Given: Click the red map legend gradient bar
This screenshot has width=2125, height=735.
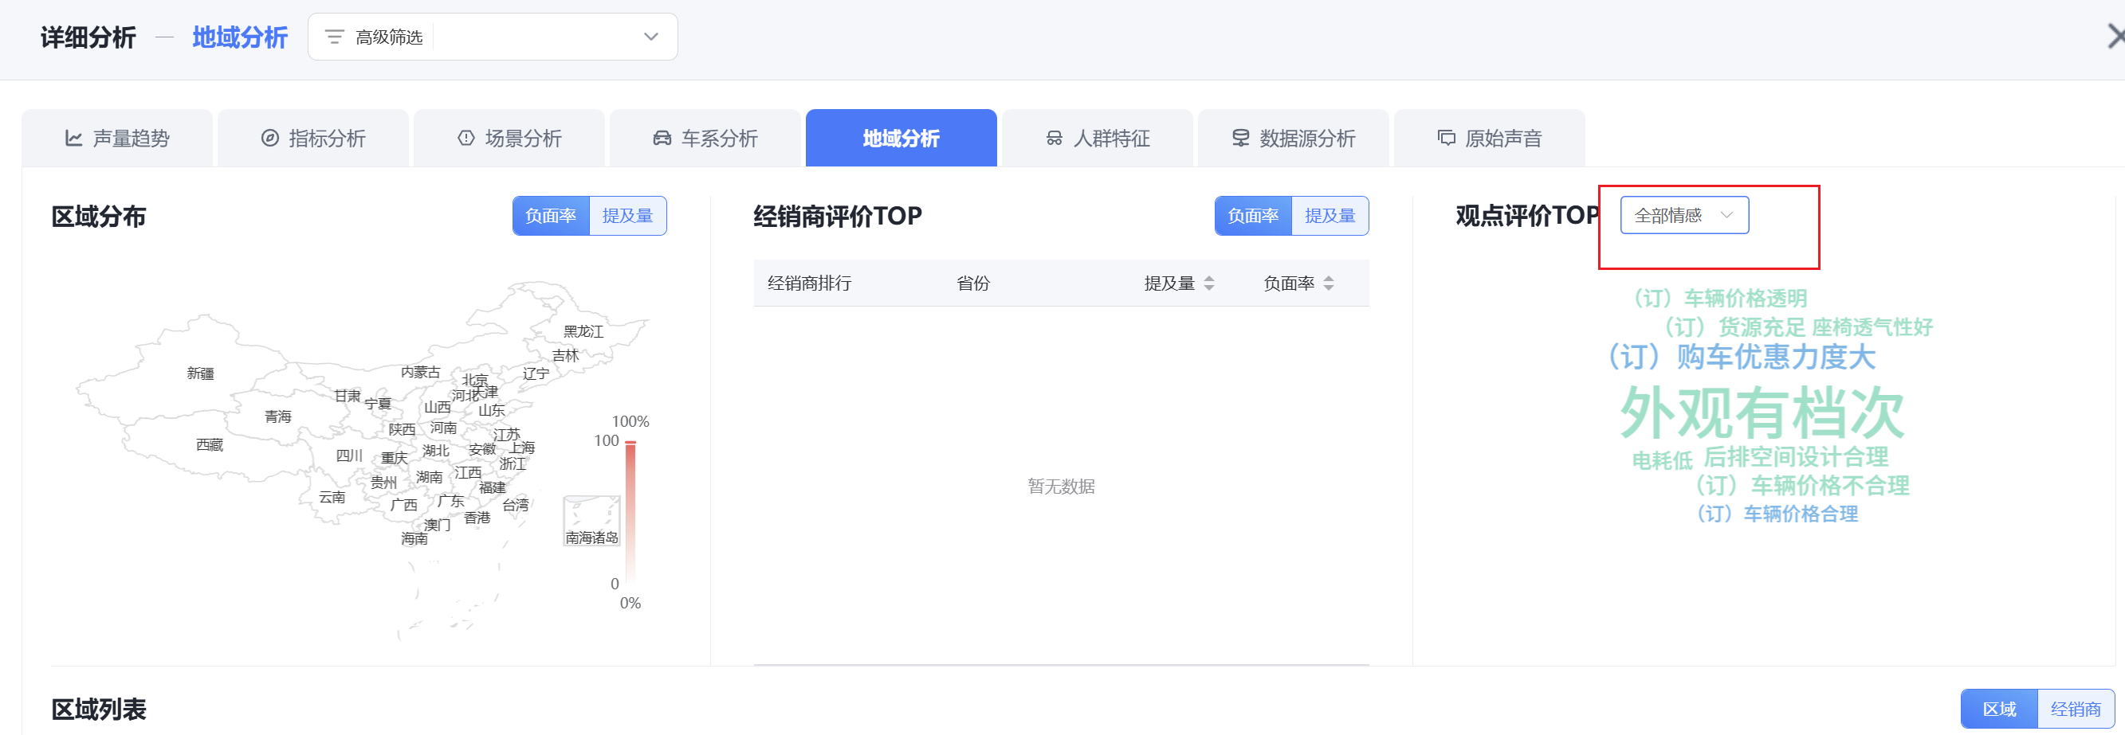Looking at the screenshot, I should [630, 511].
